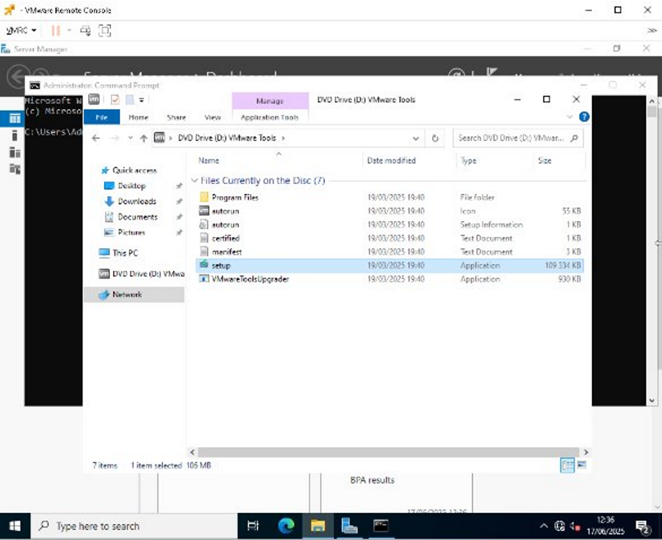Image resolution: width=662 pixels, height=540 pixels.
Task: Open the File tab in Explorer
Action: (x=102, y=118)
